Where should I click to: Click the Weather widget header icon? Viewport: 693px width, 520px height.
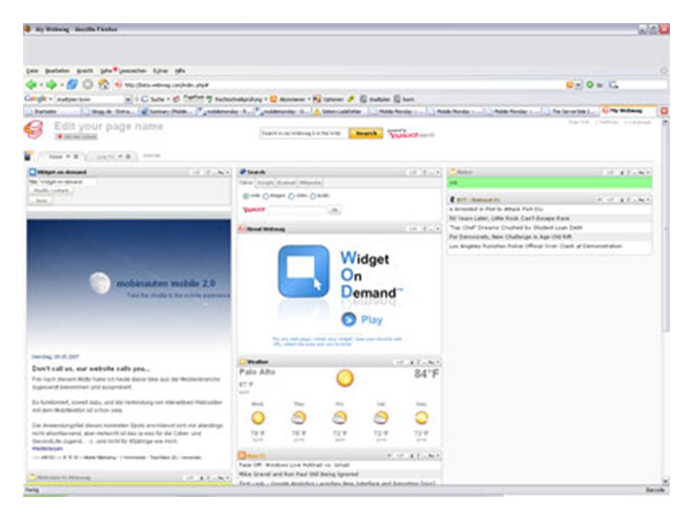pos(243,362)
